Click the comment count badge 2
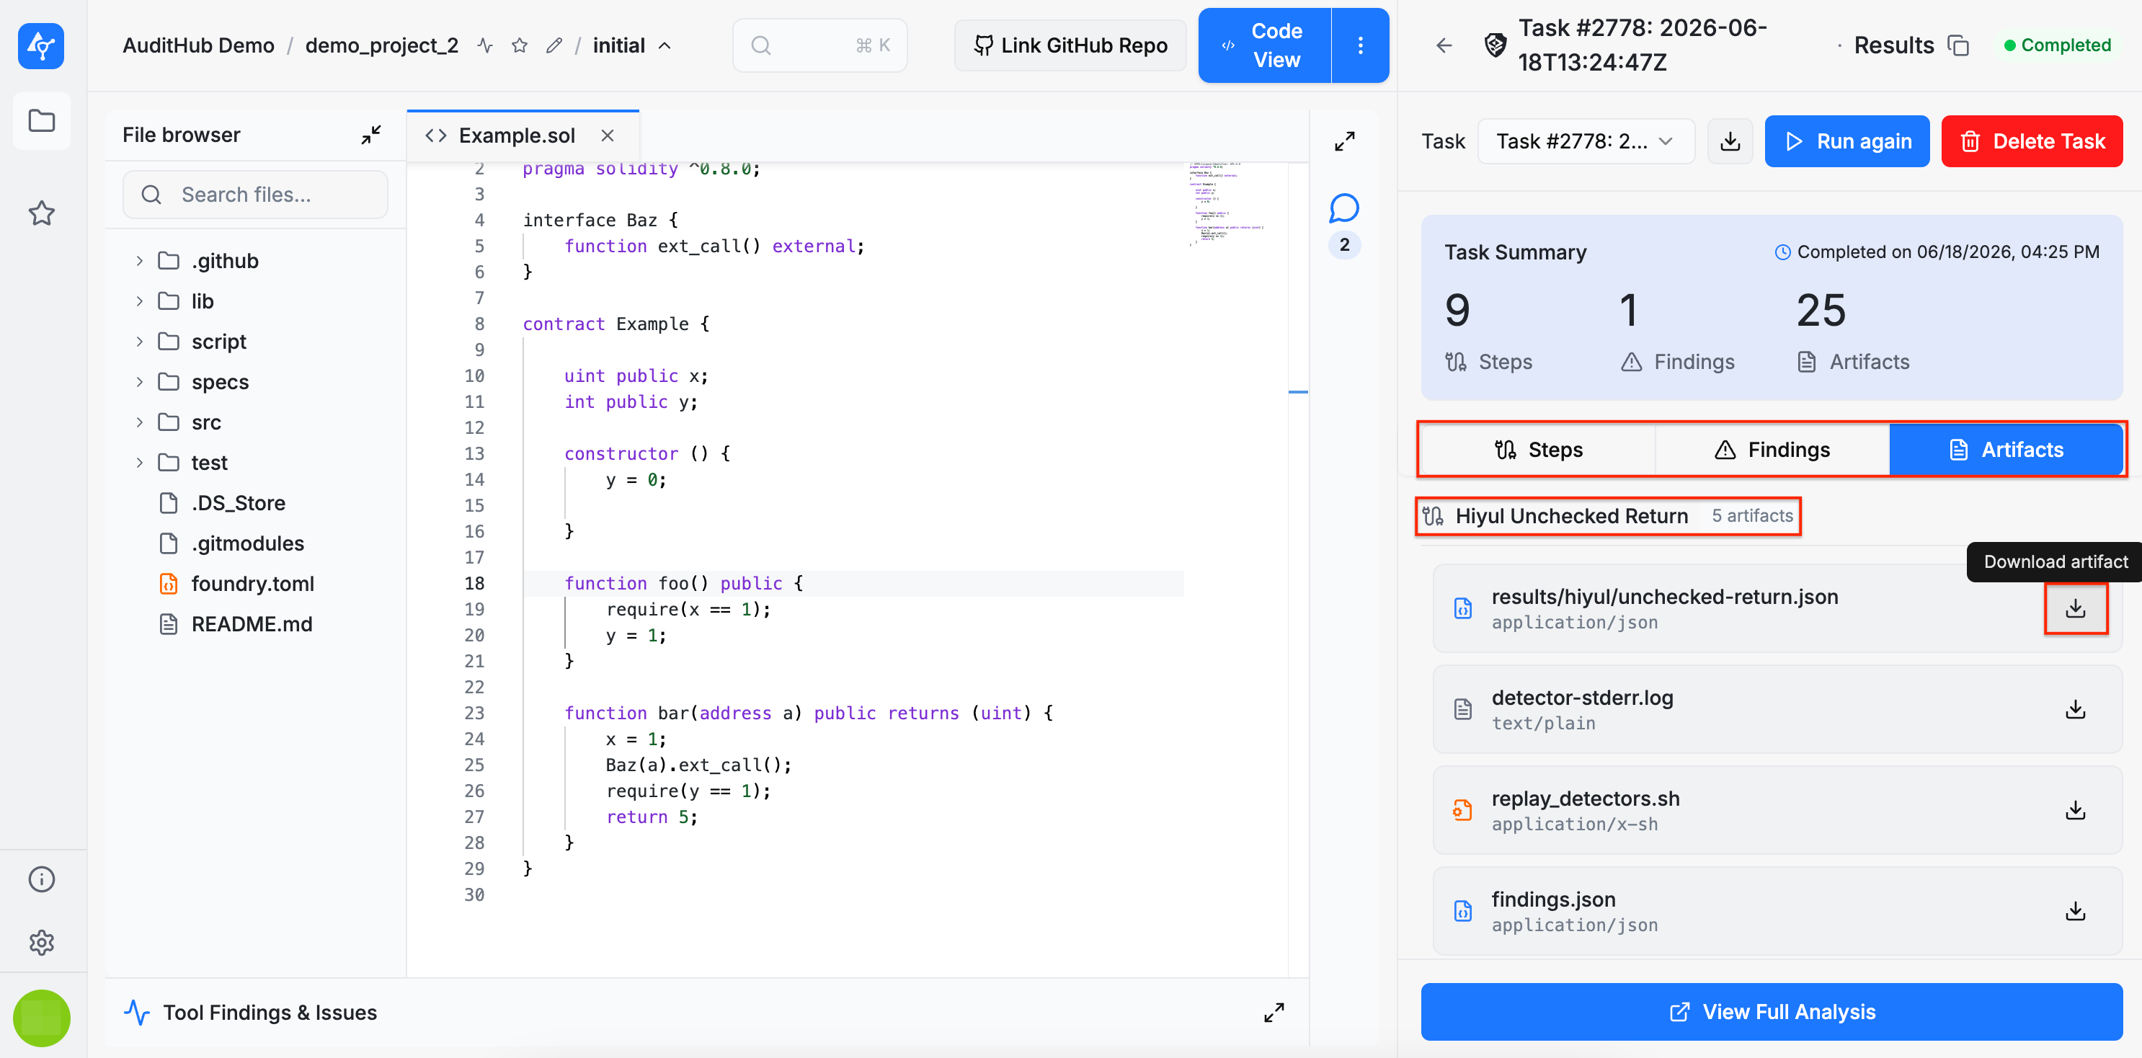 tap(1345, 245)
